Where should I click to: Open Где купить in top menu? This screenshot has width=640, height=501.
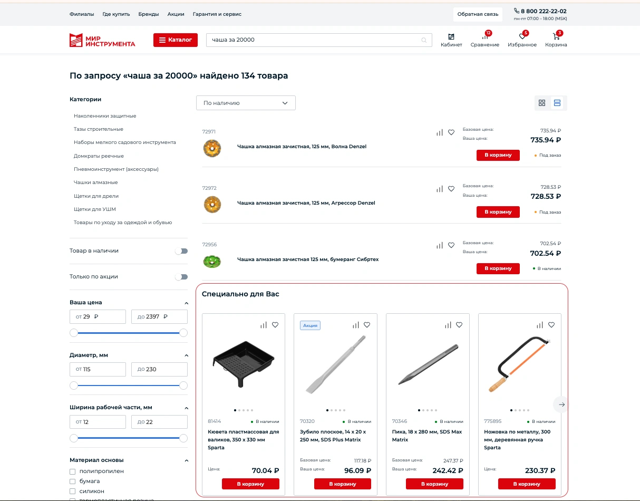116,14
